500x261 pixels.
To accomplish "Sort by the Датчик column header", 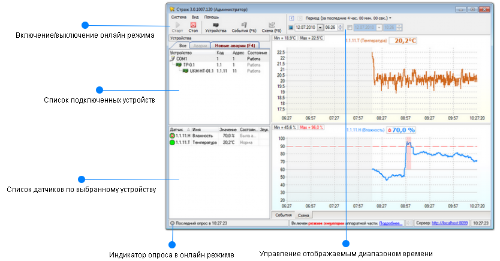I will [x=180, y=130].
